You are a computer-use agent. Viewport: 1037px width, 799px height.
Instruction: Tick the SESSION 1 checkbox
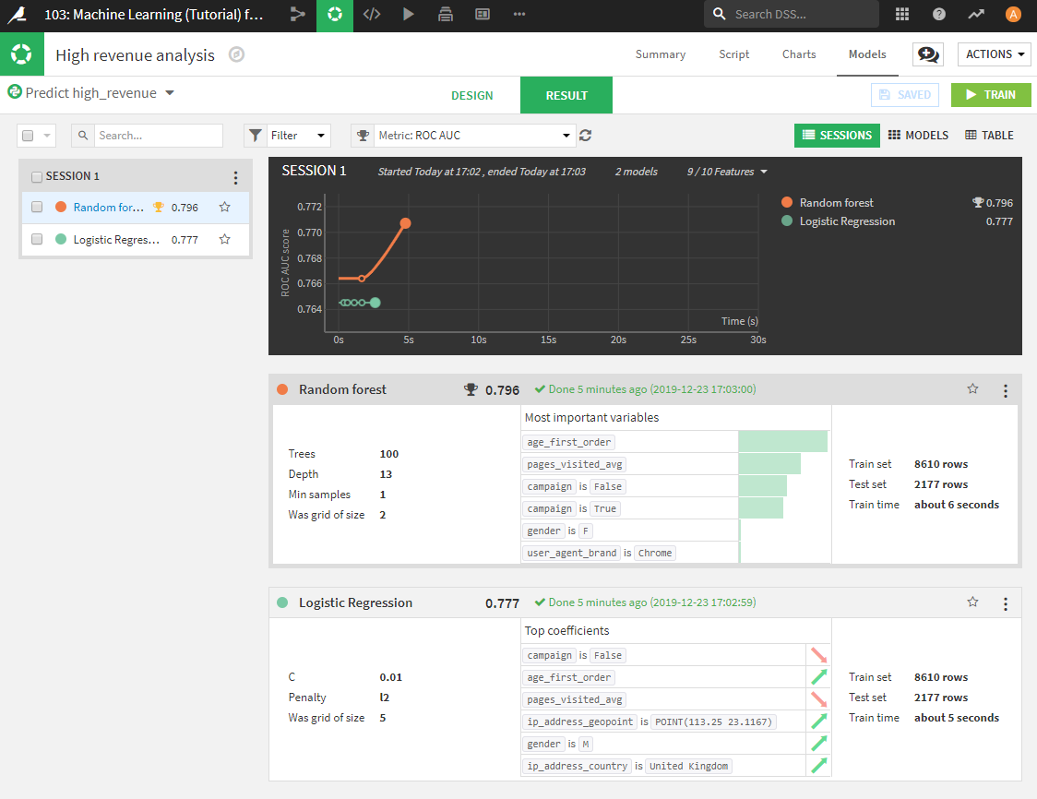[x=37, y=176]
